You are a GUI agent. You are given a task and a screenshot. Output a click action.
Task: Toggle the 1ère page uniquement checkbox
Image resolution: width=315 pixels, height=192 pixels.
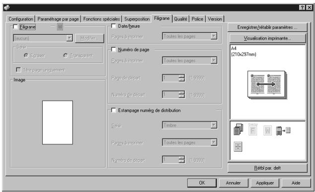18,70
